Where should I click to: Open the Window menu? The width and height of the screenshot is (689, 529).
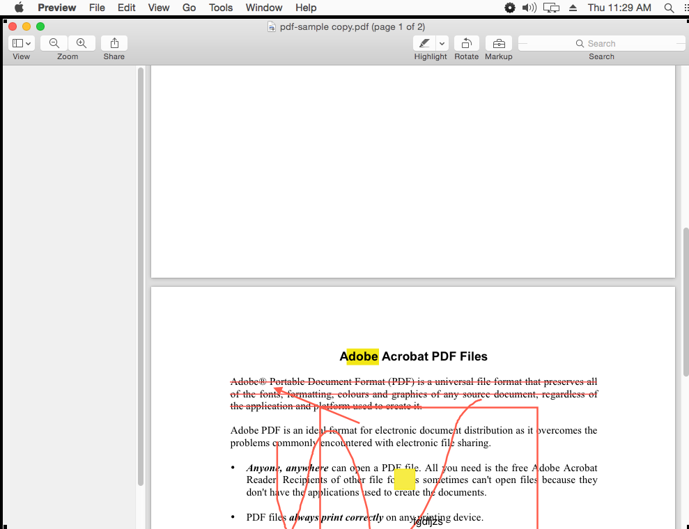(x=263, y=8)
